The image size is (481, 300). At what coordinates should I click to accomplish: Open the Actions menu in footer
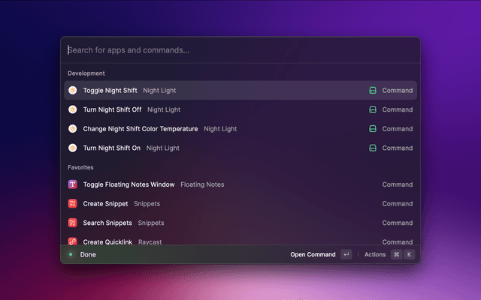coord(375,254)
